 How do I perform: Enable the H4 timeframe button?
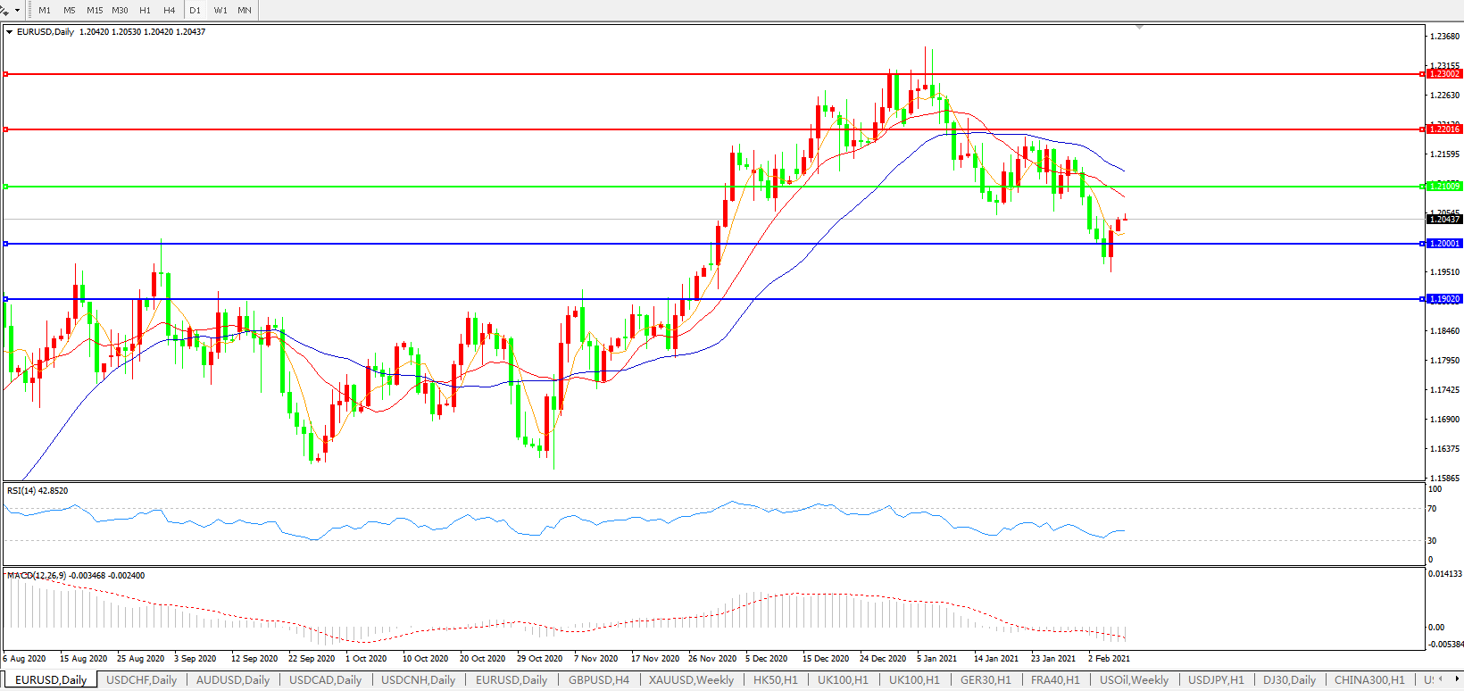170,11
